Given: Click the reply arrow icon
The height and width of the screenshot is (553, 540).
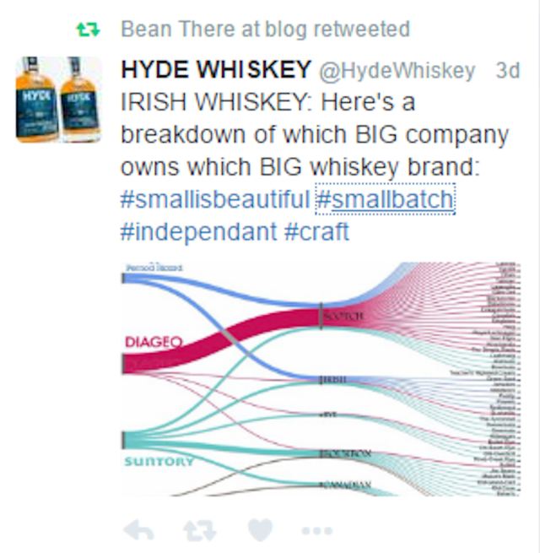Looking at the screenshot, I should click(x=139, y=530).
